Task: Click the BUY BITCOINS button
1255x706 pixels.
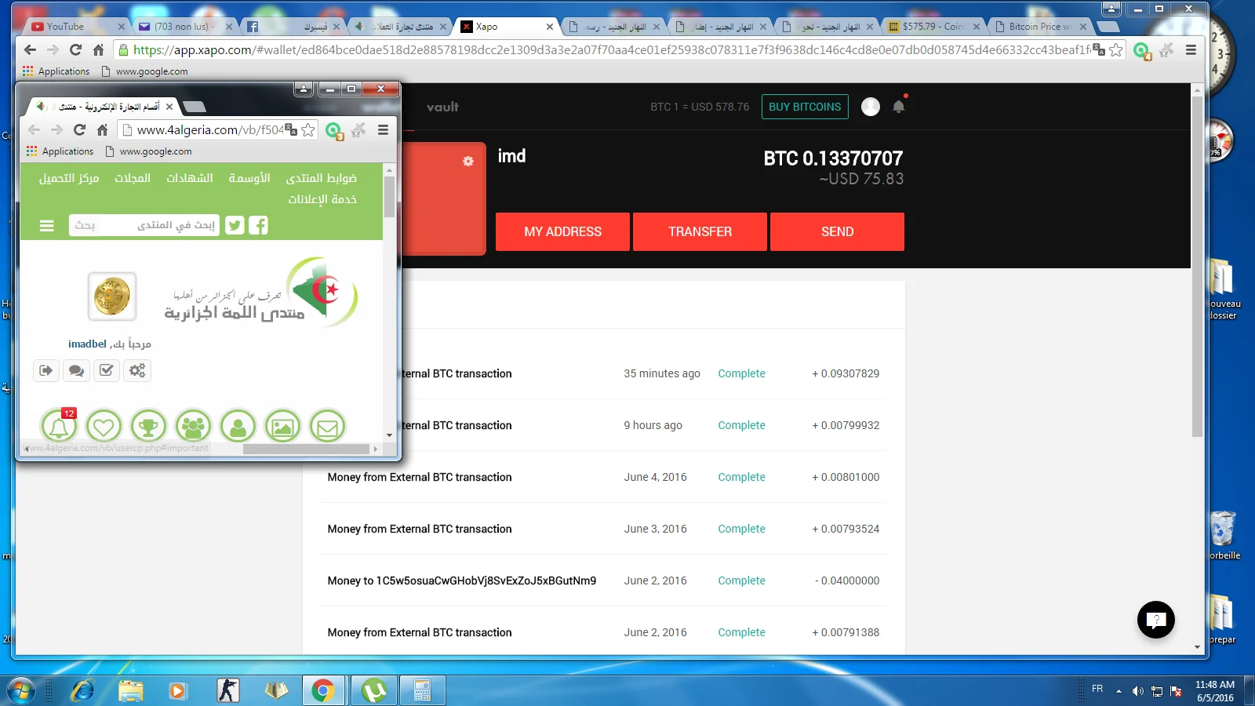Action: pos(804,107)
